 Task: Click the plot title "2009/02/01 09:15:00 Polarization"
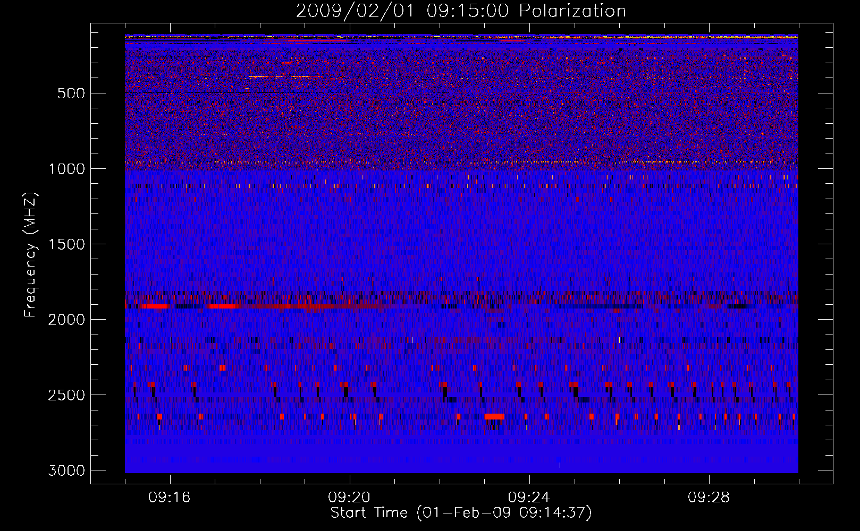[461, 11]
